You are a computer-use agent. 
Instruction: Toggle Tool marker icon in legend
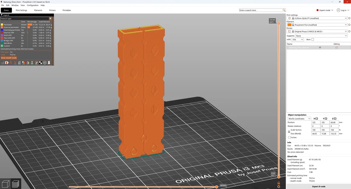click(49, 63)
